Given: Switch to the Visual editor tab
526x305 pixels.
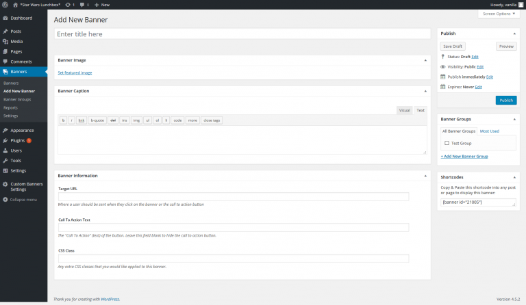Looking at the screenshot, I should [x=404, y=110].
